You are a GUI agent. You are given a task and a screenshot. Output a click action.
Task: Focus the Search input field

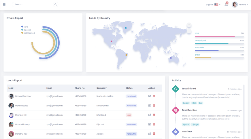[32, 5]
